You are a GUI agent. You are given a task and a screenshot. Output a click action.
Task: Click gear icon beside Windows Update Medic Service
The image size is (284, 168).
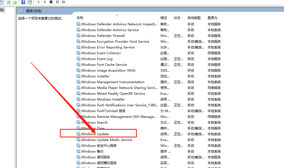(x=78, y=140)
